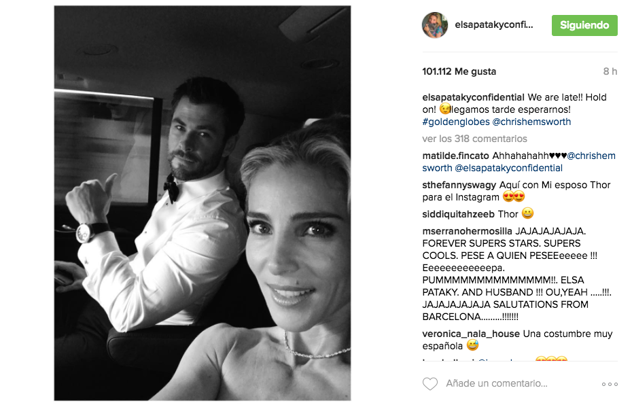Open sthefannyswagy commenter profile
632x405 pixels.
click(459, 185)
